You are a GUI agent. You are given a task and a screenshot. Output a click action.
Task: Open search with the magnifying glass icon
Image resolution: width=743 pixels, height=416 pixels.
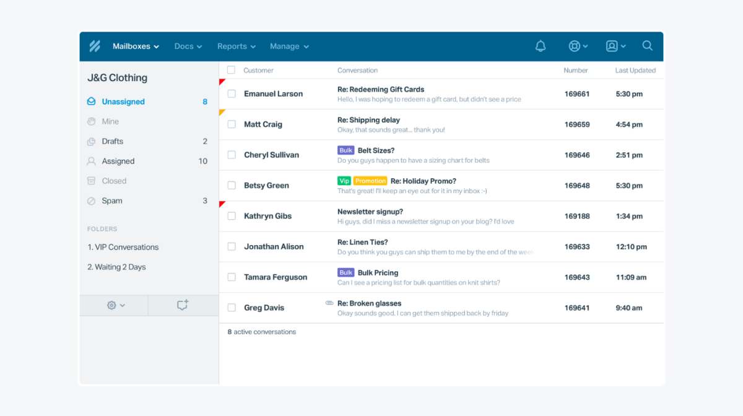pos(647,46)
